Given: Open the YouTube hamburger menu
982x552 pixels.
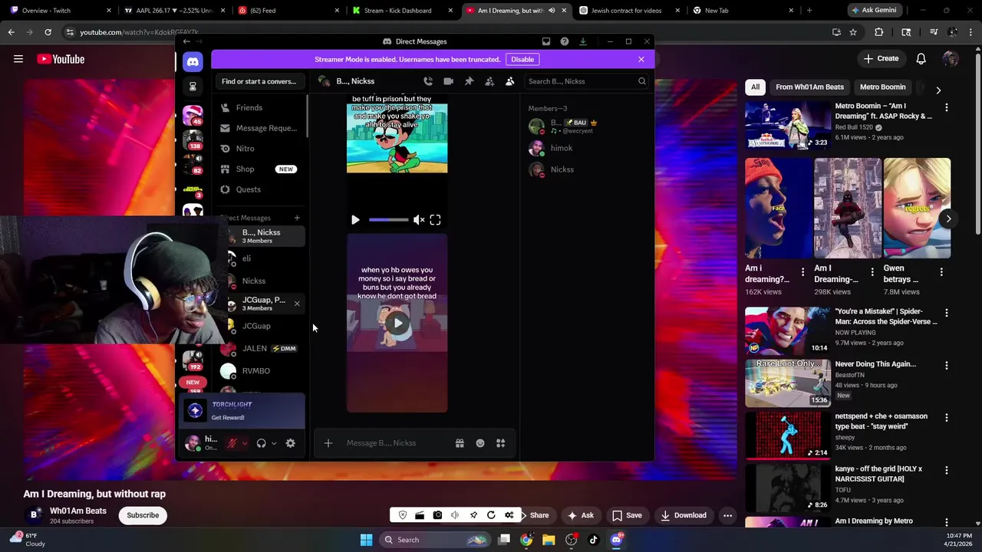Looking at the screenshot, I should [x=18, y=59].
